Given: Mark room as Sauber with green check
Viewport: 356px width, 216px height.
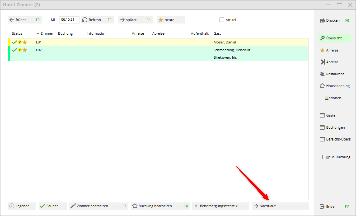Looking at the screenshot, I should click(x=52, y=206).
